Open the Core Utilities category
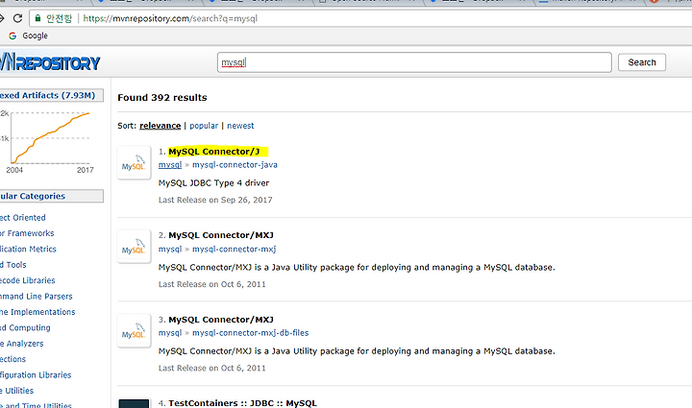Viewport: 692px width, 408px height. pos(16,391)
